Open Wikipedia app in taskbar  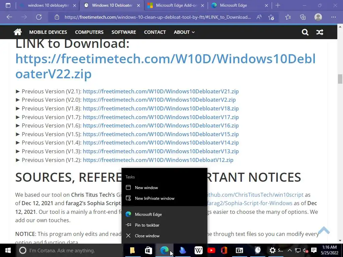(x=198, y=250)
